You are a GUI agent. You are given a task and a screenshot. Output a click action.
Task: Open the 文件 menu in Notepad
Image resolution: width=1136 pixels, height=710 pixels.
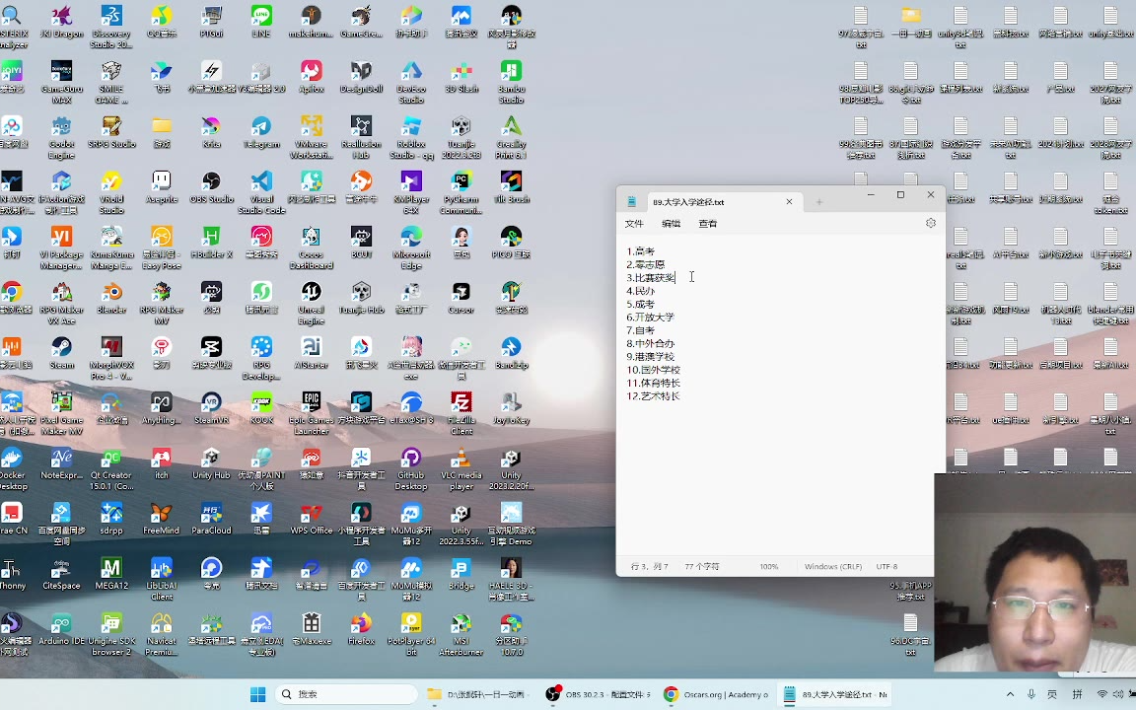[x=634, y=223]
